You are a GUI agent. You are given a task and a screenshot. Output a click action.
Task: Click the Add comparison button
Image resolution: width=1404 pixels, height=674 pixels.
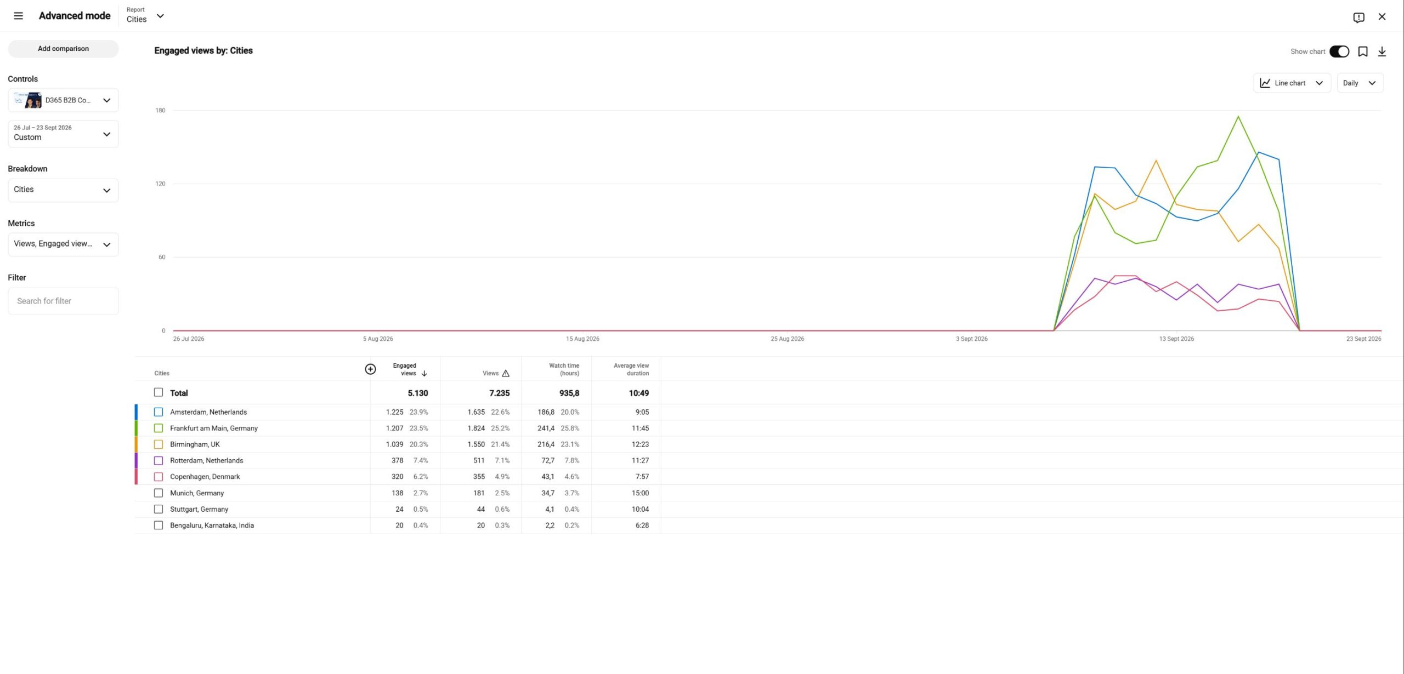pos(63,49)
